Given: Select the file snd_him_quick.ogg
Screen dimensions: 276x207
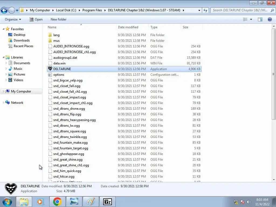Looking at the screenshot, I should coord(67,171).
